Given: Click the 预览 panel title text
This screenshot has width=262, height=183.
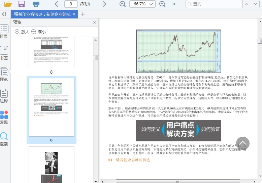Looking at the screenshot, I should [17, 22].
